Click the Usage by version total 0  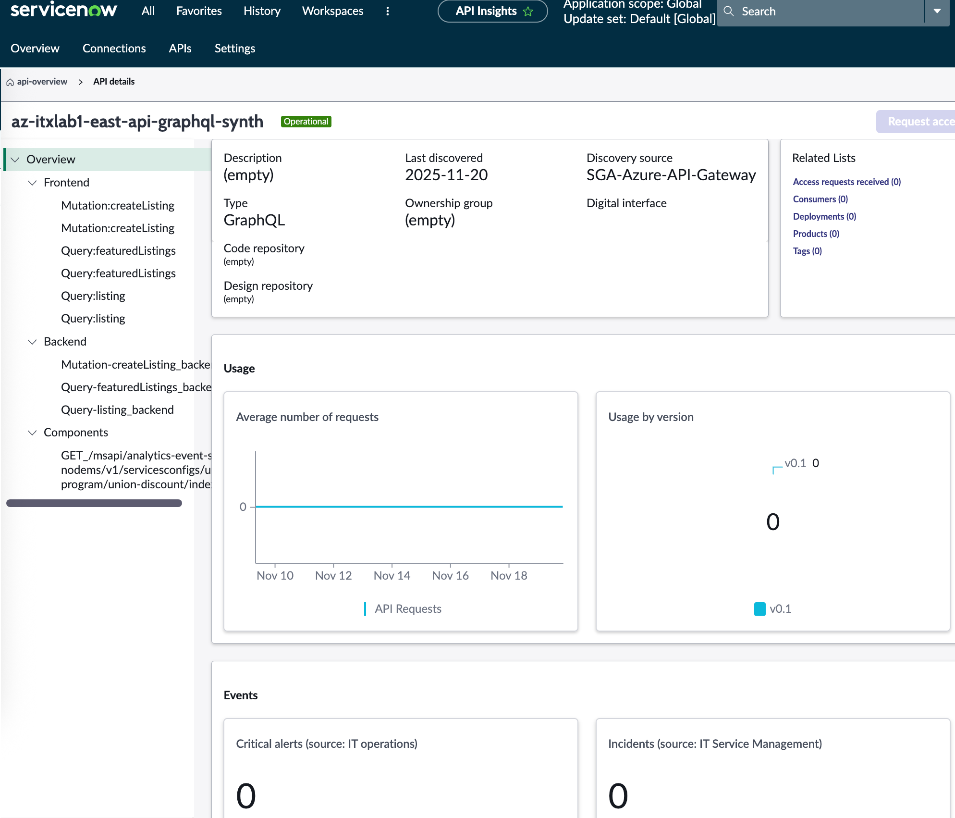point(773,522)
